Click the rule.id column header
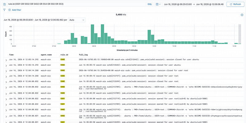246x123 pixels. 64,55
